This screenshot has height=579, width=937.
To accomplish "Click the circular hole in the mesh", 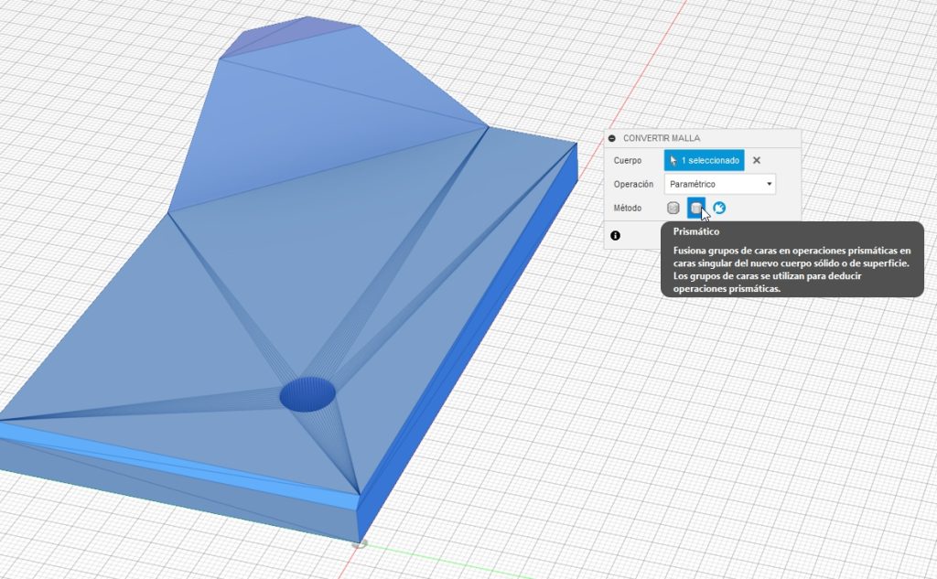I will pyautogui.click(x=307, y=394).
